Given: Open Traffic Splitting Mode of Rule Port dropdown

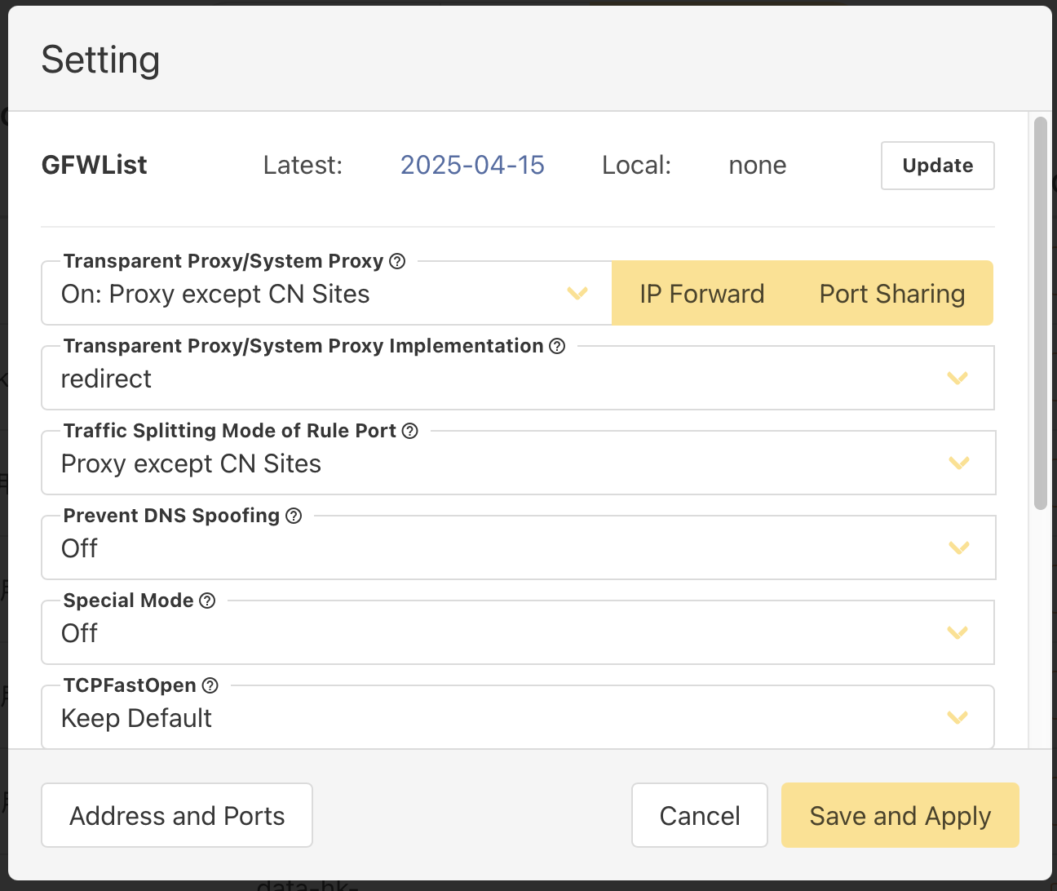Looking at the screenshot, I should coord(517,464).
